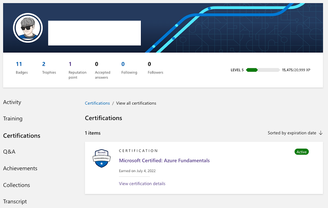Click the Certifications breadcrumb link
The image size is (328, 208).
point(97,103)
